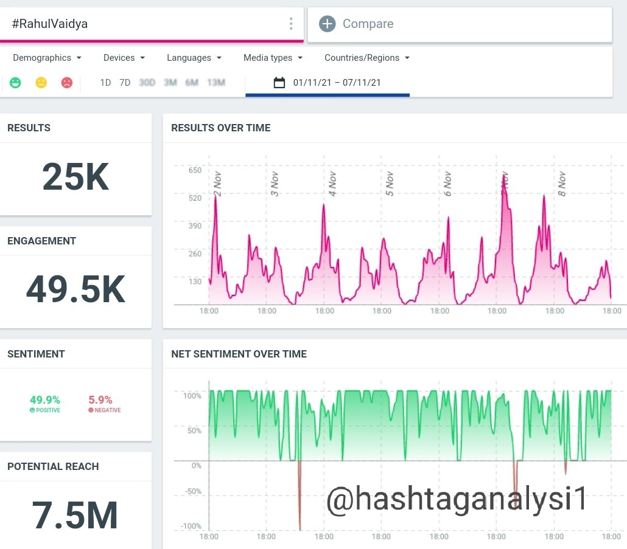Image resolution: width=627 pixels, height=549 pixels.
Task: Open the Languages filter dropdown
Action: click(x=194, y=58)
